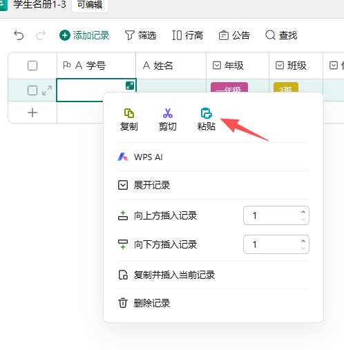Click the Copy (复制) icon
This screenshot has width=344, height=350.
point(129,113)
